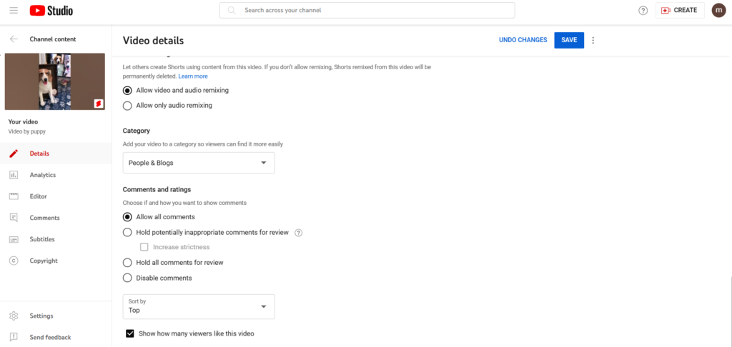Open the account avatar menu
This screenshot has width=732, height=347.
pyautogui.click(x=718, y=11)
